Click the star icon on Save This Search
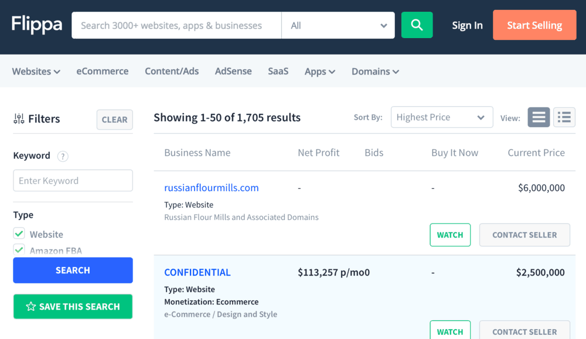Viewport: 586px width, 339px height. (31, 307)
